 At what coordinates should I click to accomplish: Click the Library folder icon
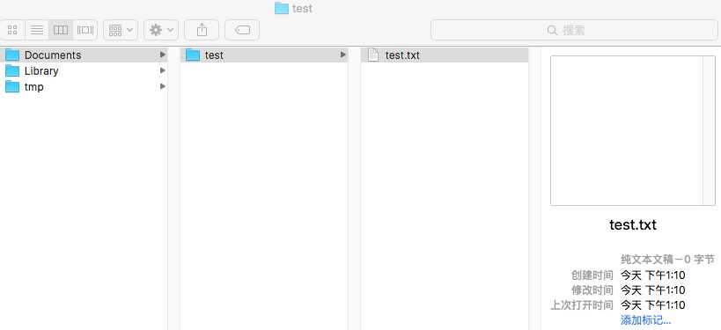pyautogui.click(x=12, y=70)
